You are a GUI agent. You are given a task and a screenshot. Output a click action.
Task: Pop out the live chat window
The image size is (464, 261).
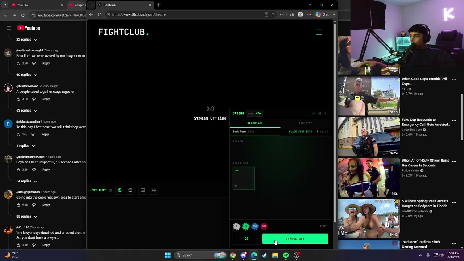(x=111, y=190)
